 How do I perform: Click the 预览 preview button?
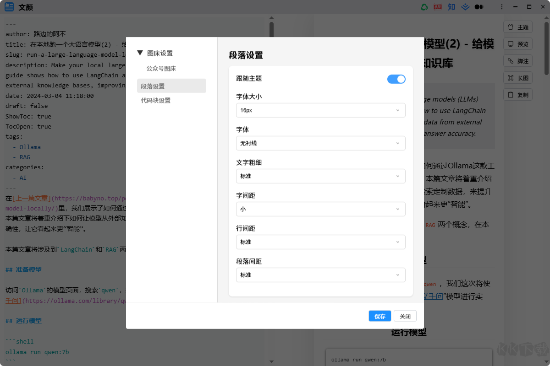pyautogui.click(x=518, y=44)
